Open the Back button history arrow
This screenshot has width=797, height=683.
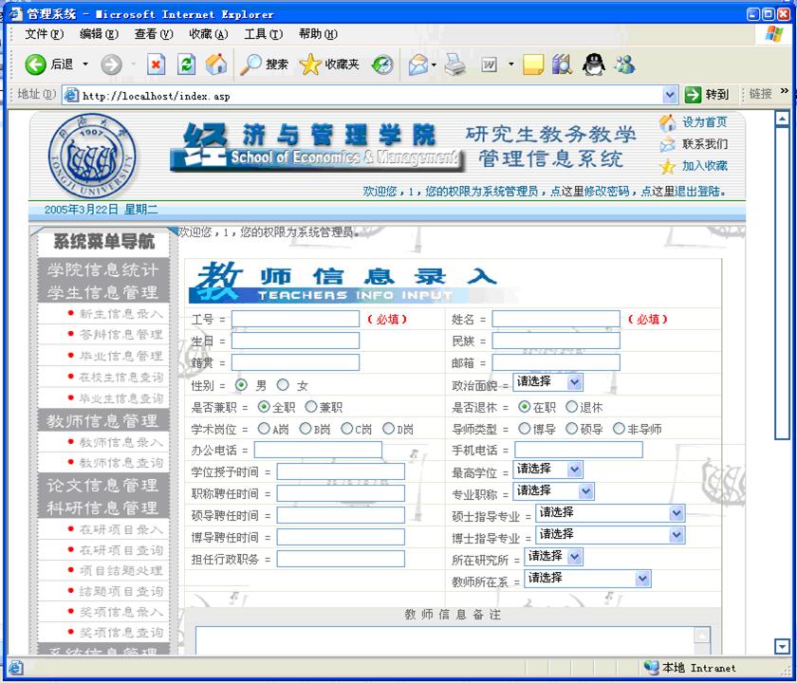[x=84, y=65]
